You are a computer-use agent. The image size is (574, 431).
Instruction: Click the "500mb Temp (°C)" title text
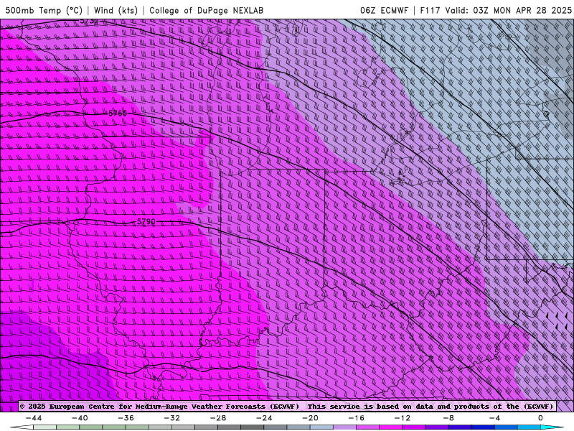coord(44,10)
